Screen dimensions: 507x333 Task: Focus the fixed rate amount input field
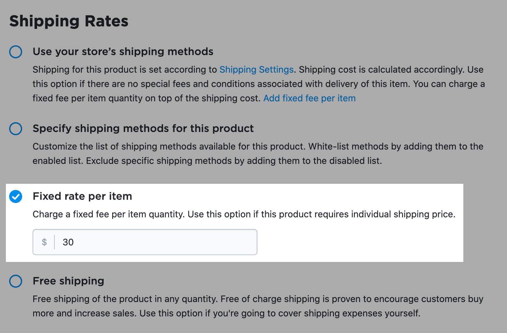click(x=156, y=242)
